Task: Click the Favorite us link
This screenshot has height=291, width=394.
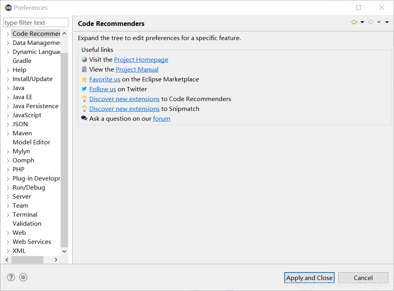Action: click(105, 79)
